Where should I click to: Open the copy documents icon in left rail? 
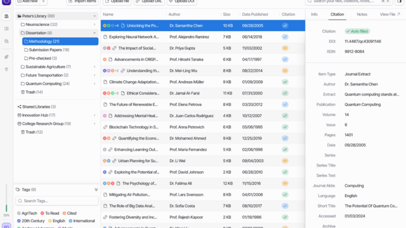point(6,41)
